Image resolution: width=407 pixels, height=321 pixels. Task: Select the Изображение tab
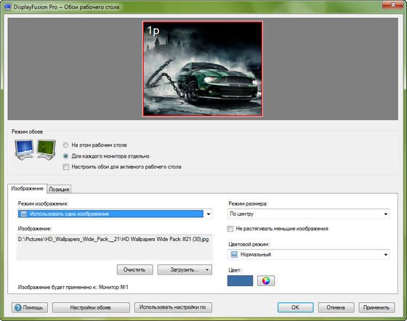(27, 188)
